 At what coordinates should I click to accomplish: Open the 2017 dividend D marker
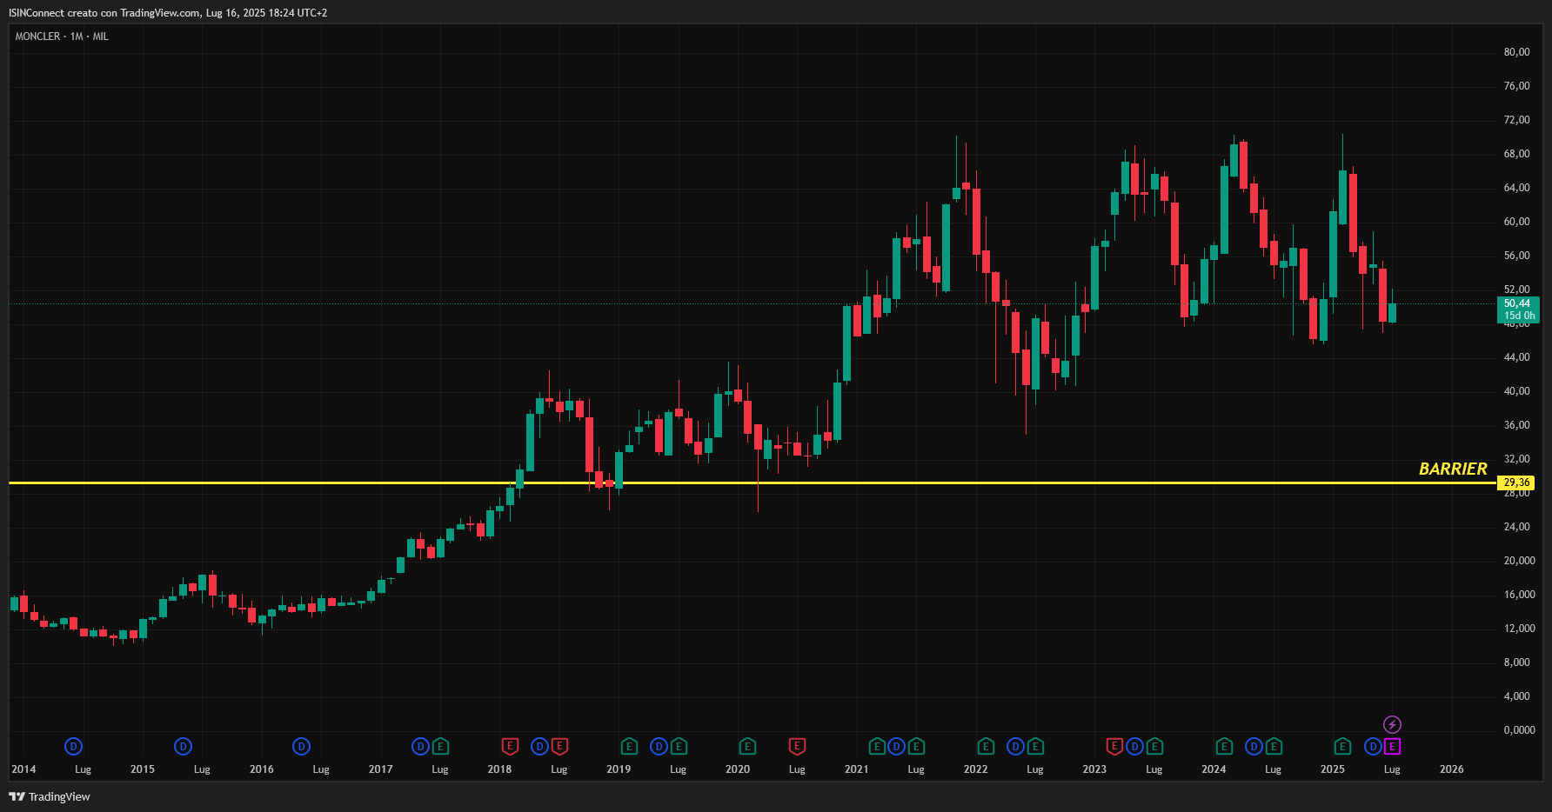point(420,746)
